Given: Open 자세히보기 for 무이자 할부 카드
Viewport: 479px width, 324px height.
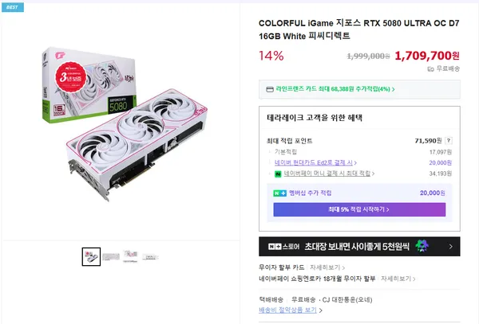Looking at the screenshot, I should pyautogui.click(x=327, y=267).
